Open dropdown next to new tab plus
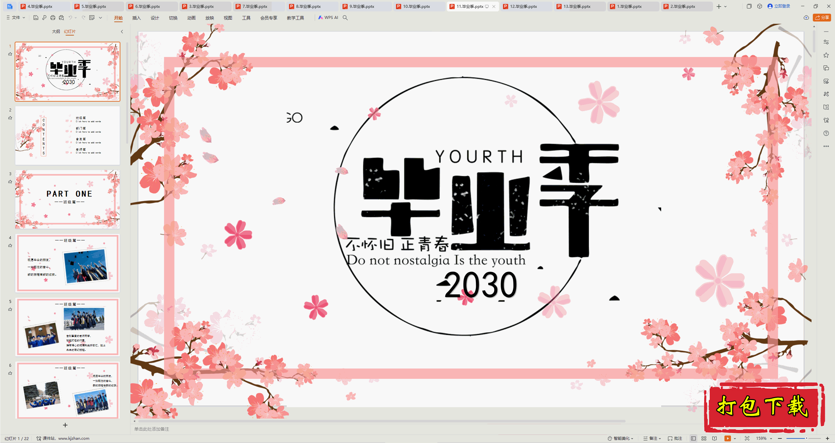Viewport: 835px width, 443px height. click(x=725, y=6)
